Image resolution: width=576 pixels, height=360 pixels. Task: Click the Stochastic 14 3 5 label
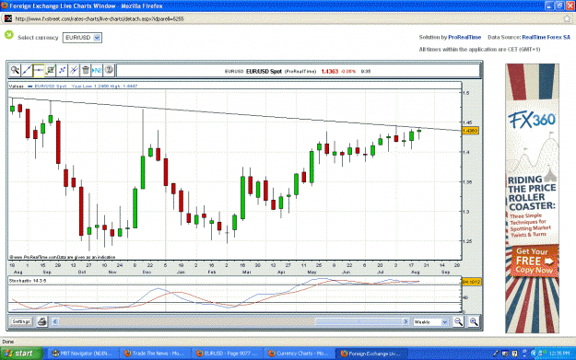point(28,281)
